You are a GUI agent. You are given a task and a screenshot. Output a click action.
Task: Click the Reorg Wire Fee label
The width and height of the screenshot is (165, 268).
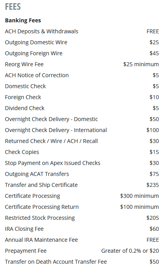[24, 64]
